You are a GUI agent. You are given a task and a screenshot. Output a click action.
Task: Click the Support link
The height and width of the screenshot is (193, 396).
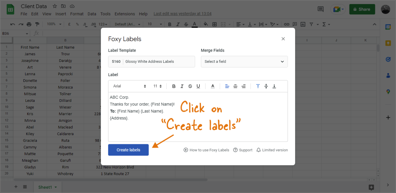coord(243,150)
